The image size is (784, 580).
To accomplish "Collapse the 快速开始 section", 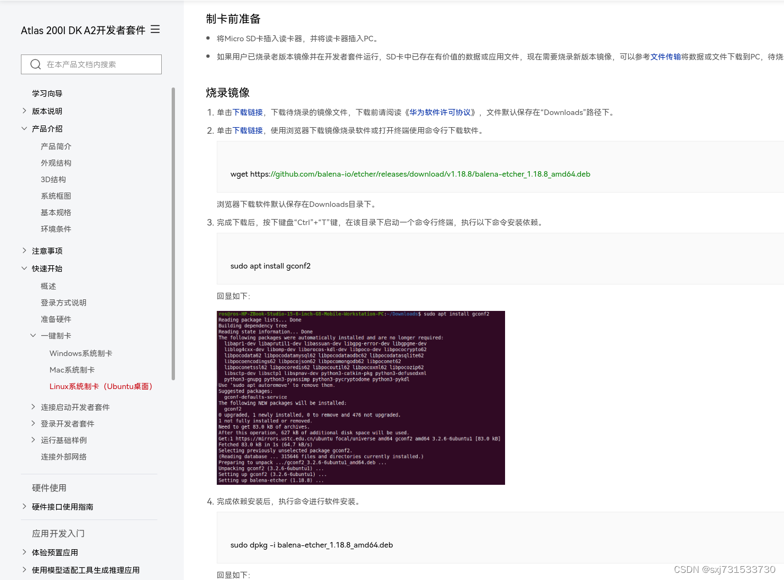I will (25, 268).
